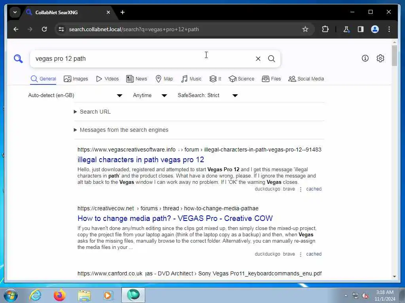The image size is (405, 303).
Task: Click the page vertical scrollbar thumb
Action: coord(394,55)
